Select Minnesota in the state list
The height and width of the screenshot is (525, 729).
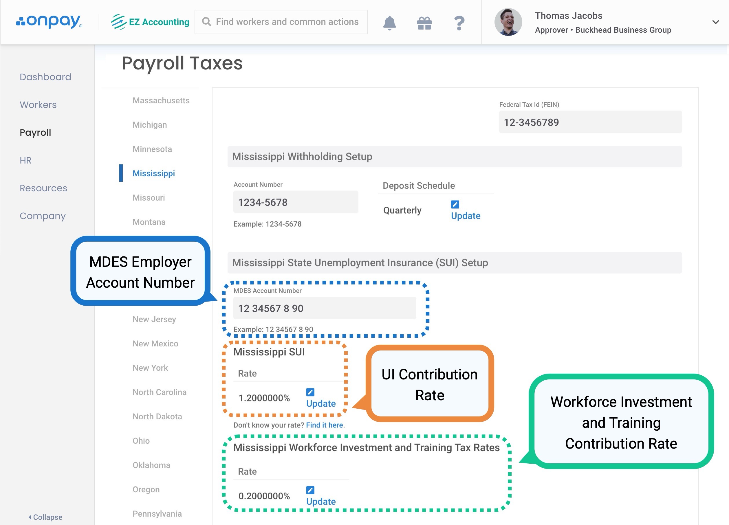click(x=152, y=149)
